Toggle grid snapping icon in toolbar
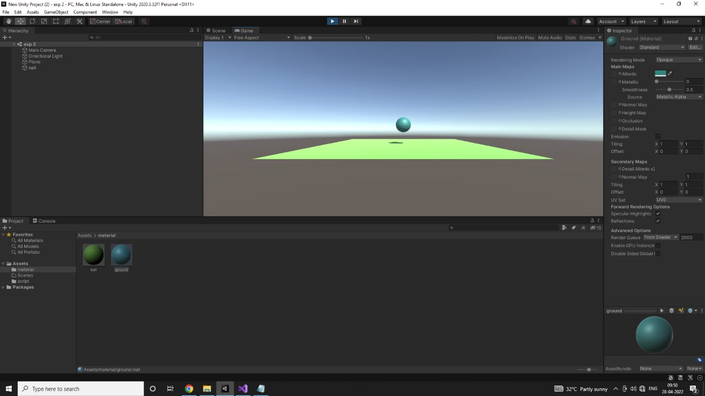The width and height of the screenshot is (705, 396). click(x=144, y=21)
